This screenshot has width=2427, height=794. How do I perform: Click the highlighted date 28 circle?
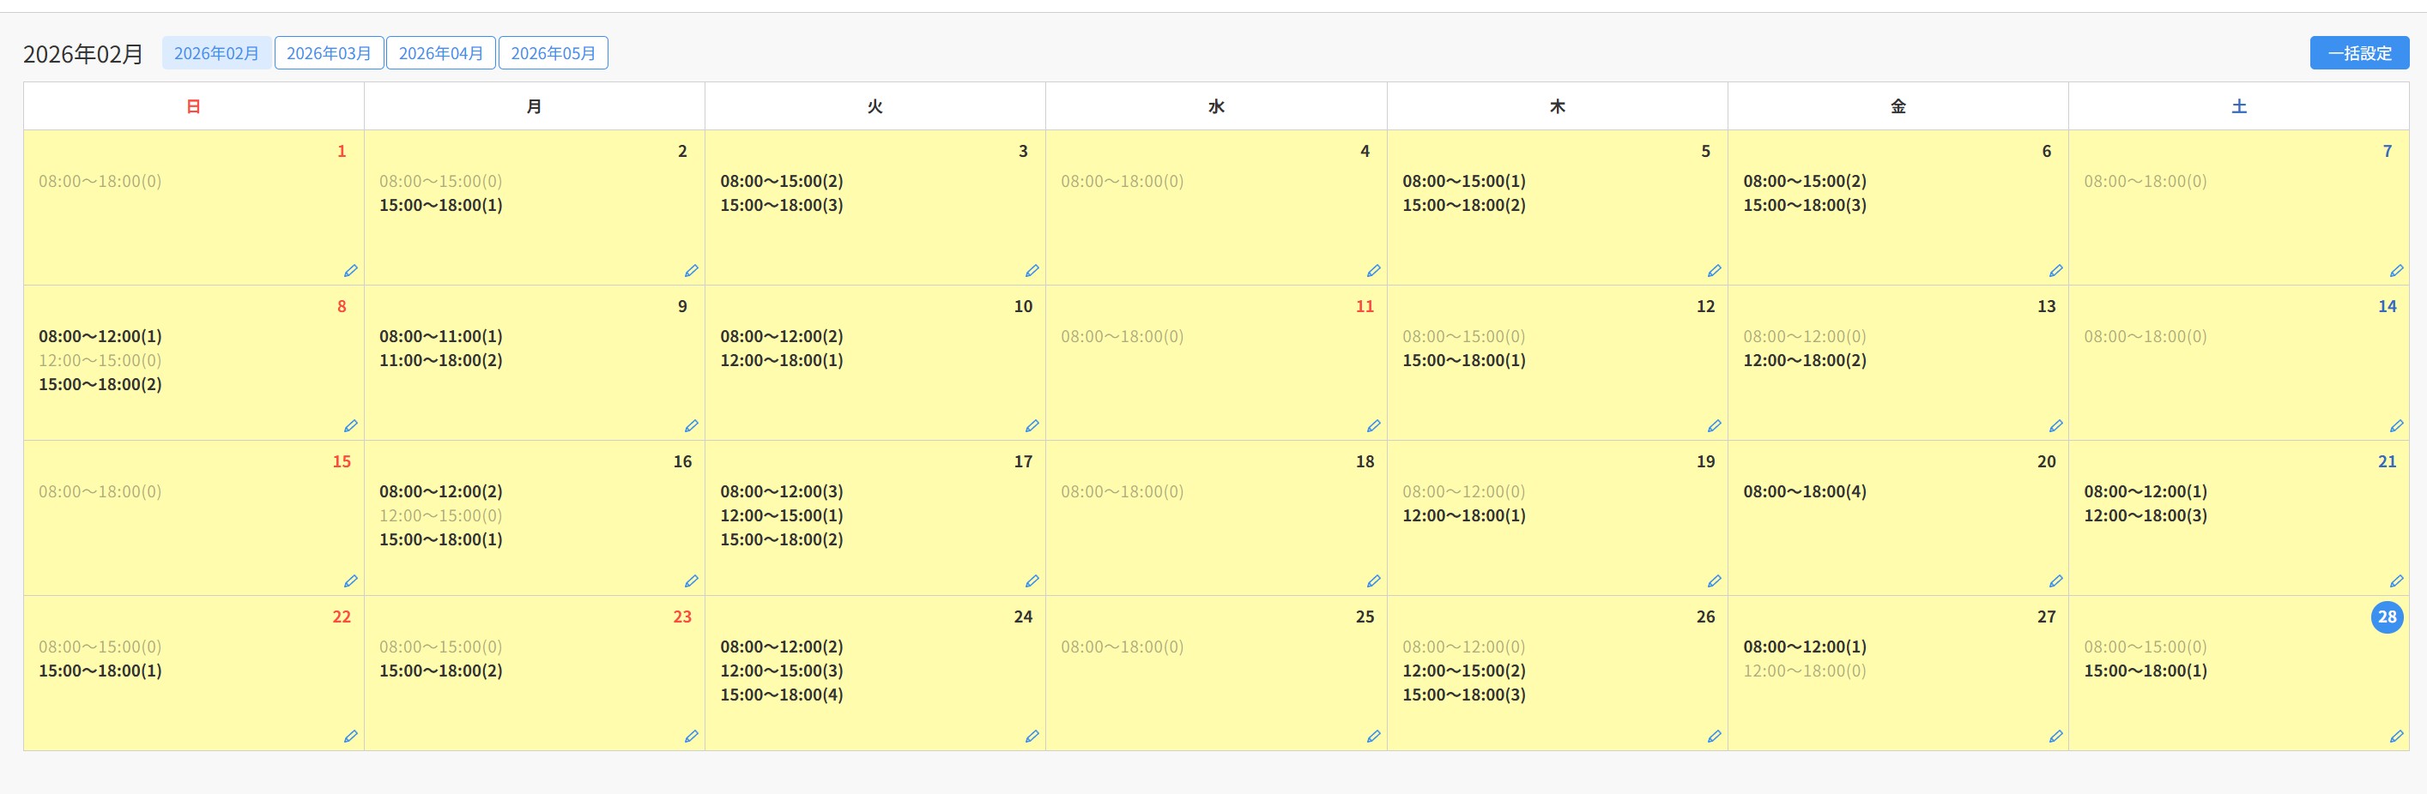(x=2386, y=618)
